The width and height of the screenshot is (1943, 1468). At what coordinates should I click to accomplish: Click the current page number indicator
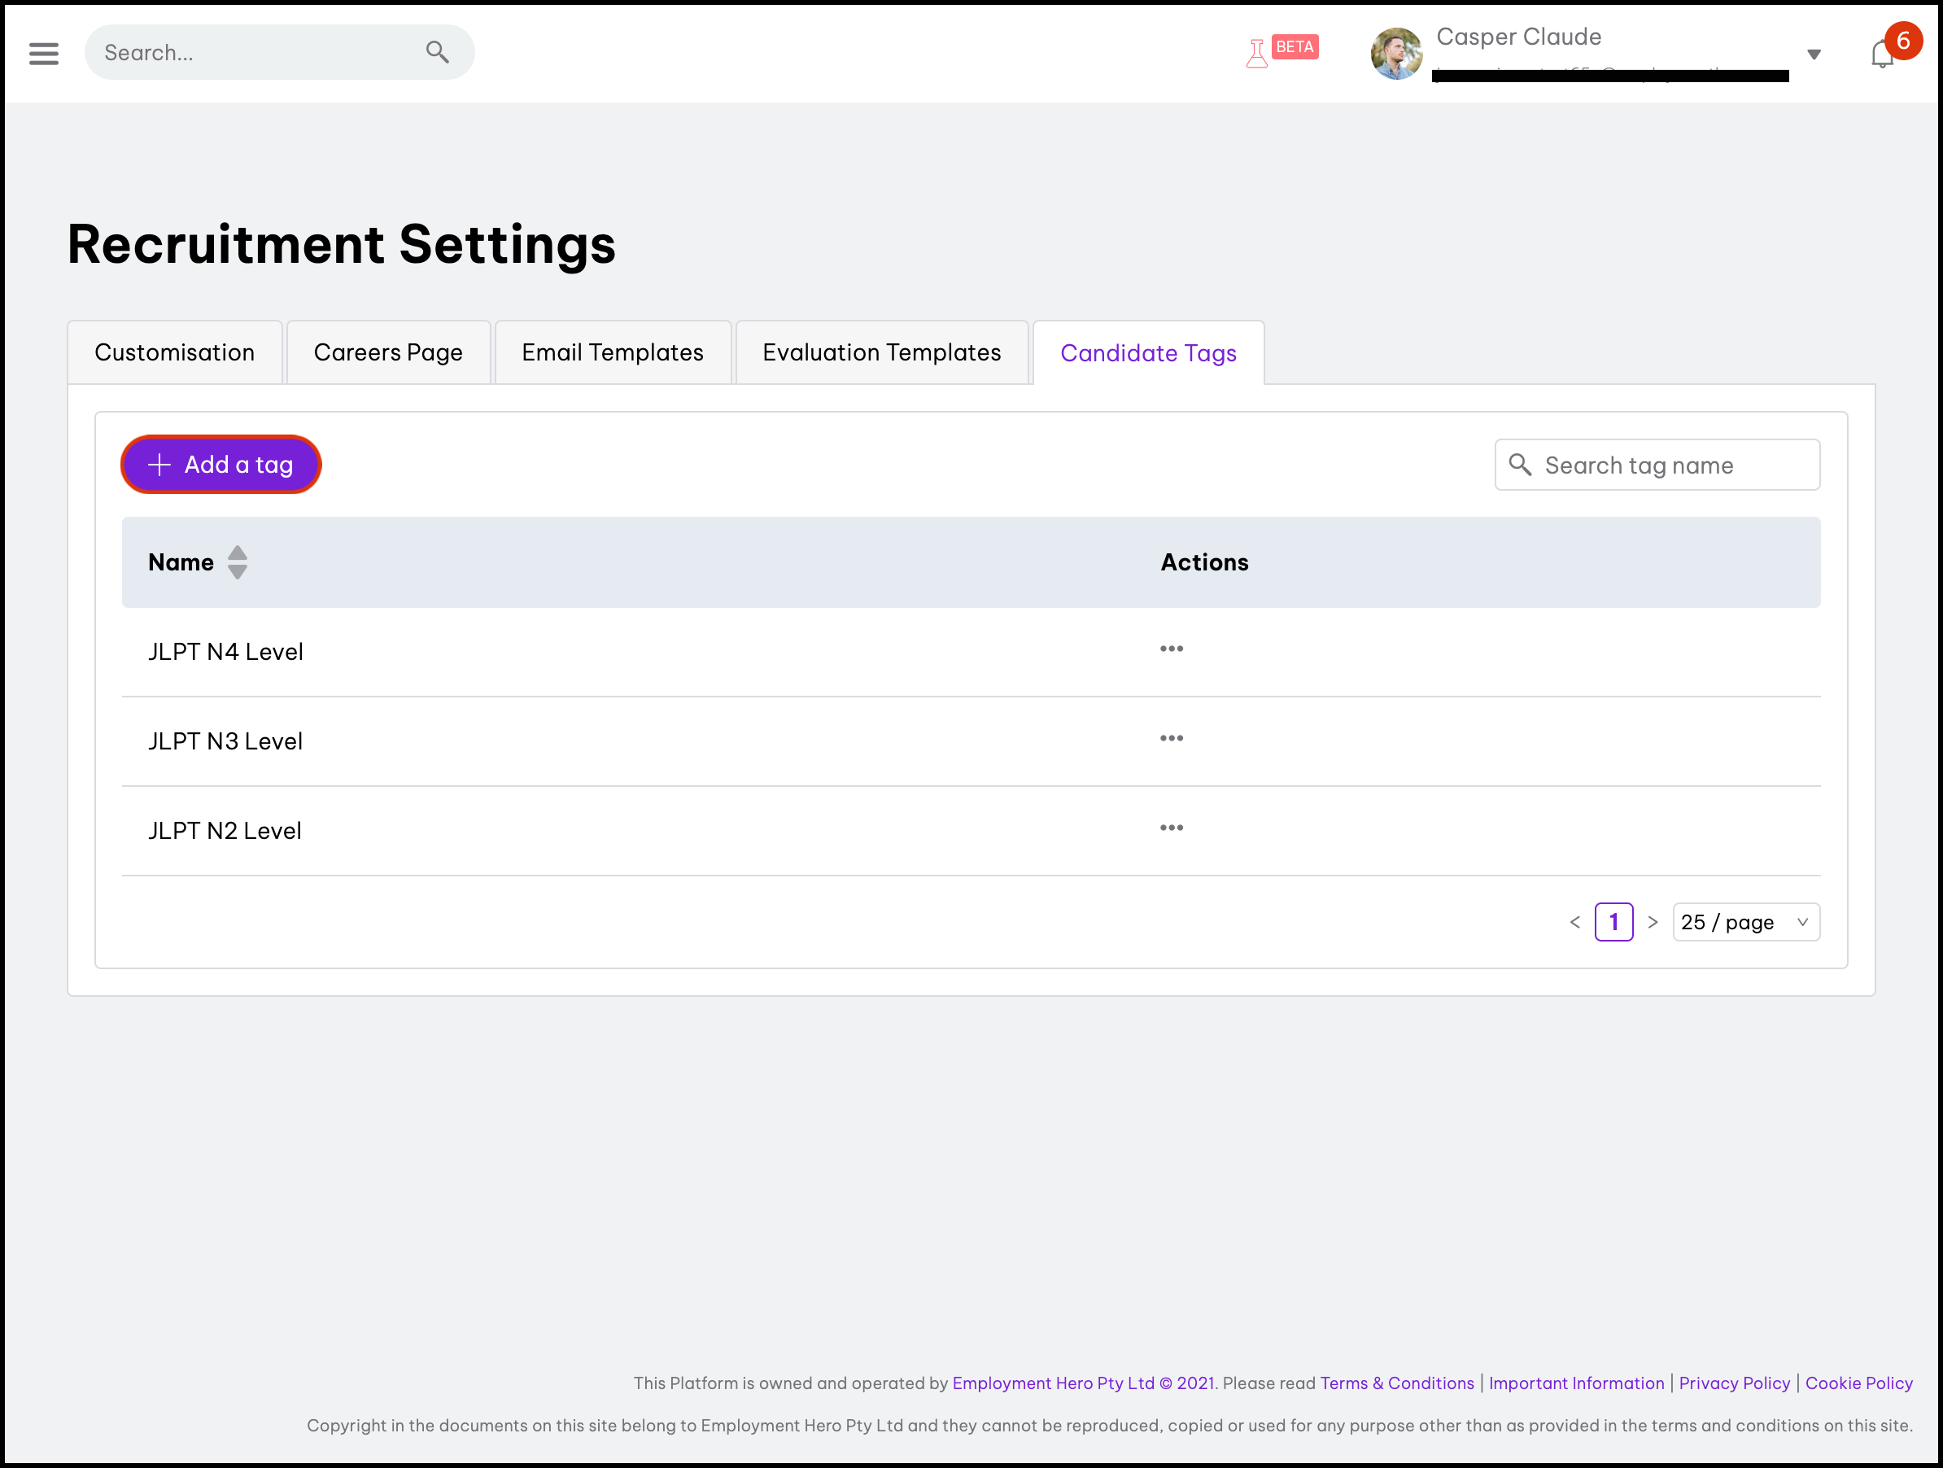tap(1614, 920)
